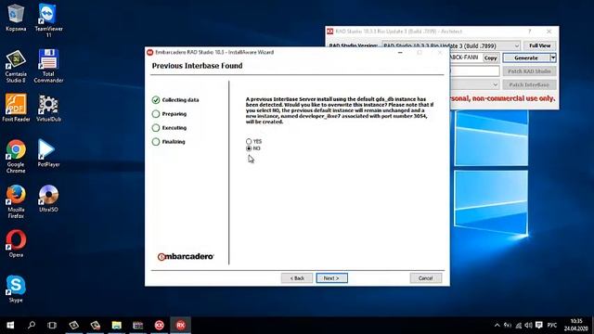Click the network tray icon
Image resolution: width=594 pixels, height=334 pixels.
pyautogui.click(x=518, y=326)
